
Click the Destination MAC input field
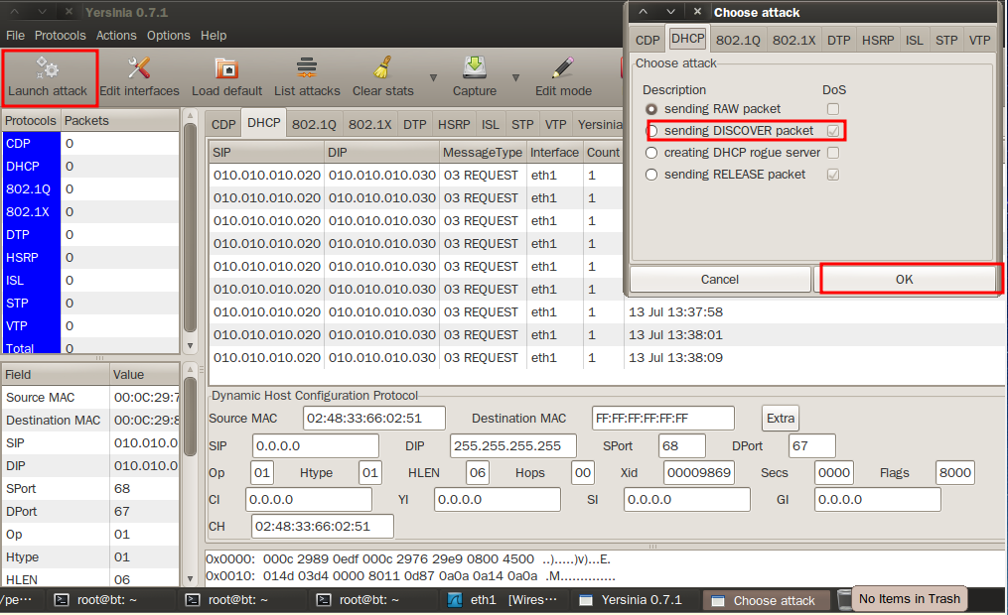click(662, 418)
